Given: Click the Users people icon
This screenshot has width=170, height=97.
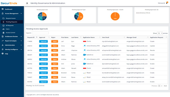Looking at the screenshot, I should (x=3, y=29).
